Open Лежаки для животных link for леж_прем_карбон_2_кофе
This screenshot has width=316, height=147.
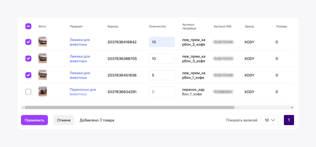80,42
